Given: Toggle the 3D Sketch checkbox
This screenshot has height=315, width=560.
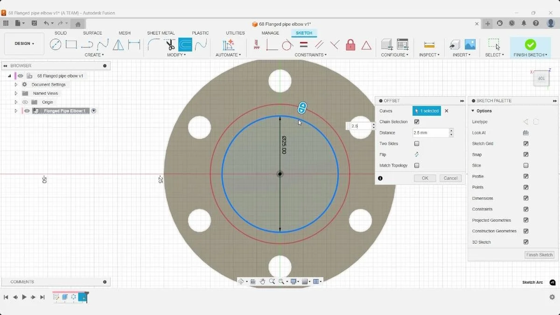Looking at the screenshot, I should click(526, 242).
